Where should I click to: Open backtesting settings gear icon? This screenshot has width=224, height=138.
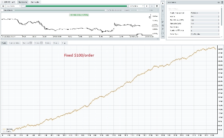tap(3, 6)
